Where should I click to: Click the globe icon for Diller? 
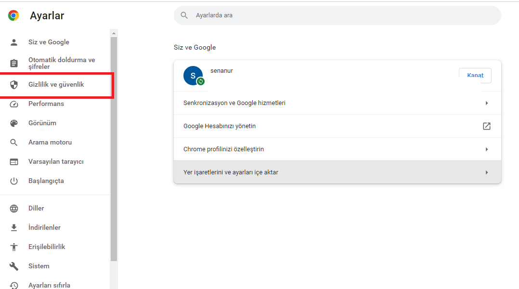pyautogui.click(x=14, y=208)
